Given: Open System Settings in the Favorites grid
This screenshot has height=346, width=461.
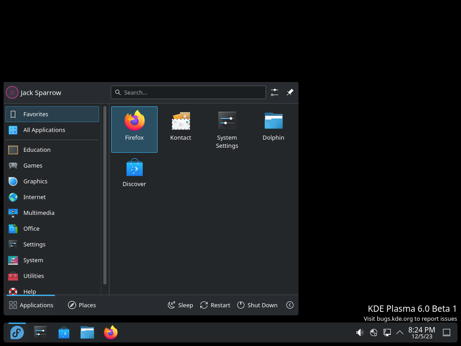Looking at the screenshot, I should point(227,129).
